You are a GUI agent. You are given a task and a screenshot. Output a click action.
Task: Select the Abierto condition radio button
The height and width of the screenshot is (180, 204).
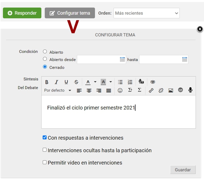(45, 51)
